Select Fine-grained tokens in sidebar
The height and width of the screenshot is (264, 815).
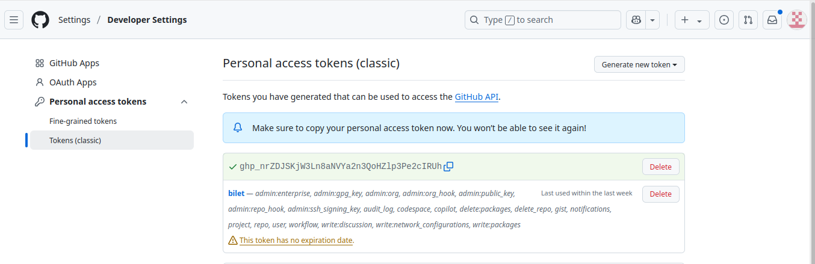pos(83,121)
